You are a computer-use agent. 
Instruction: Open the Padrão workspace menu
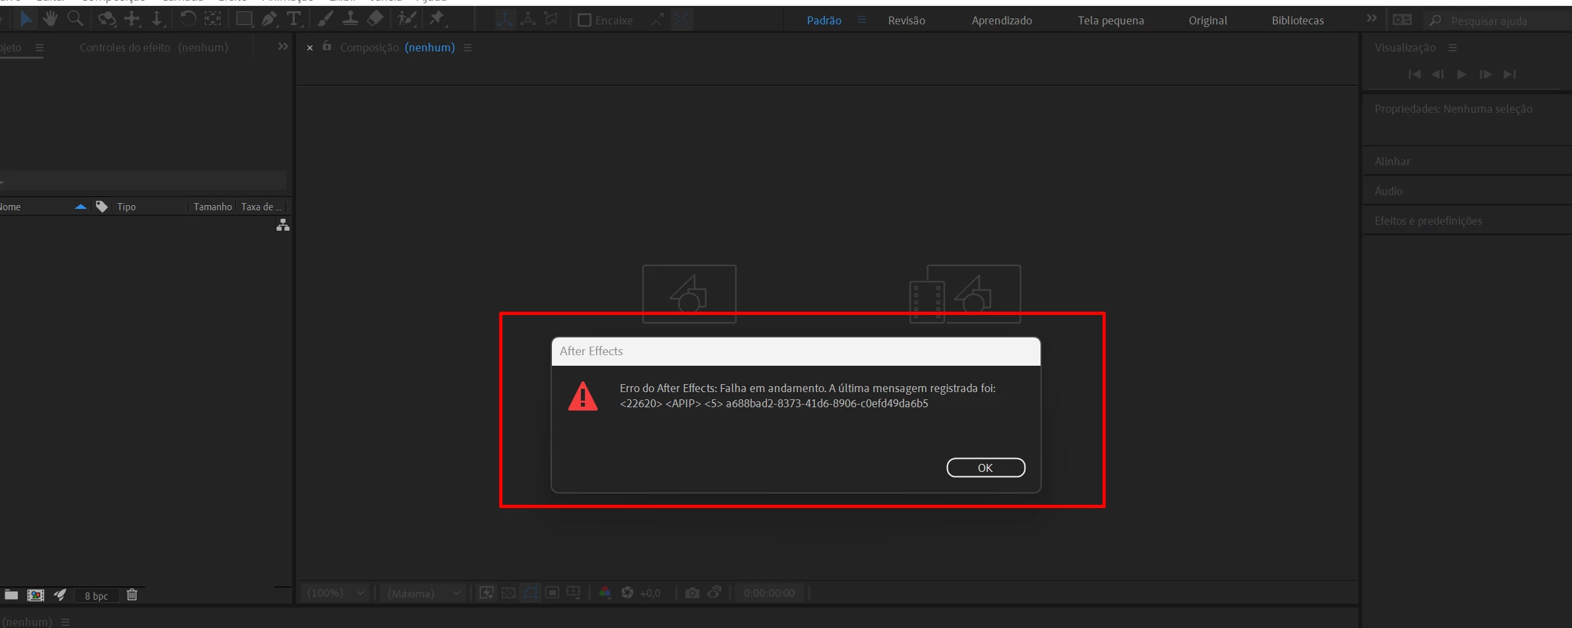tap(861, 20)
